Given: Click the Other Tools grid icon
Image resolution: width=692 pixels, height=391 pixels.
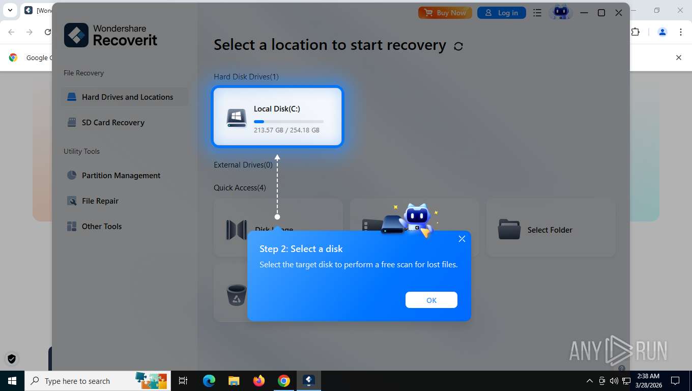Looking at the screenshot, I should tap(72, 226).
